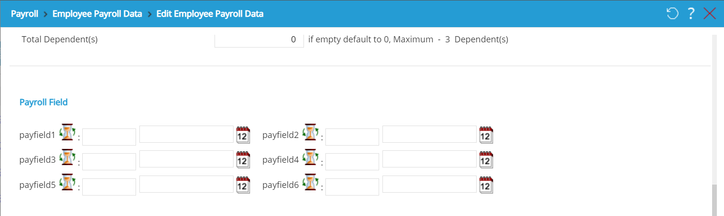The image size is (724, 216).
Task: Go to Payroll in the breadcrumb
Action: 24,14
